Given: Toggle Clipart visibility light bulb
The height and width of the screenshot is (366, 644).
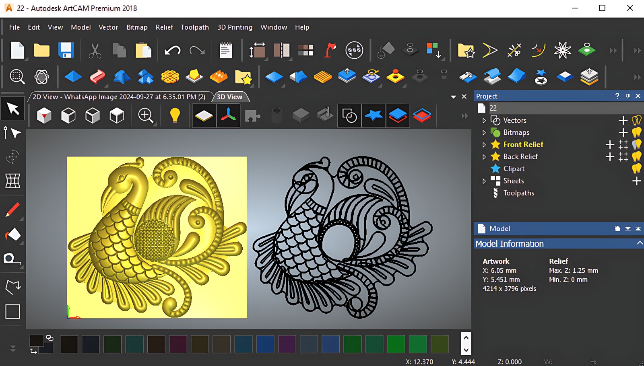Looking at the screenshot, I should coord(636,169).
